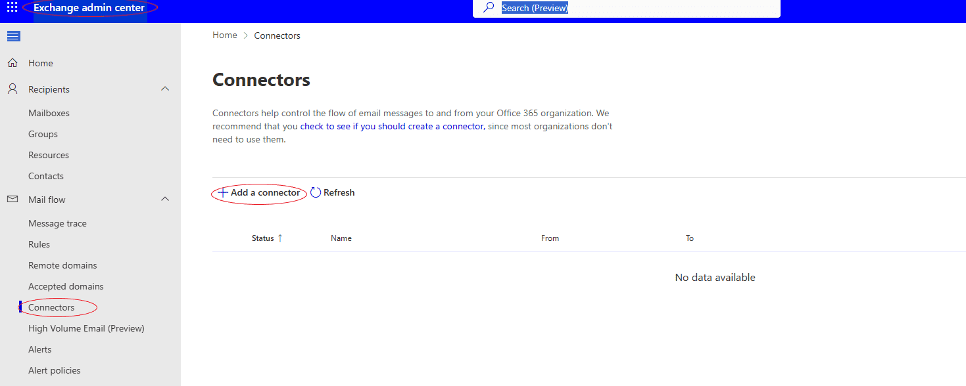Image resolution: width=966 pixels, height=386 pixels.
Task: Open Mailboxes in the sidebar
Action: (x=49, y=113)
